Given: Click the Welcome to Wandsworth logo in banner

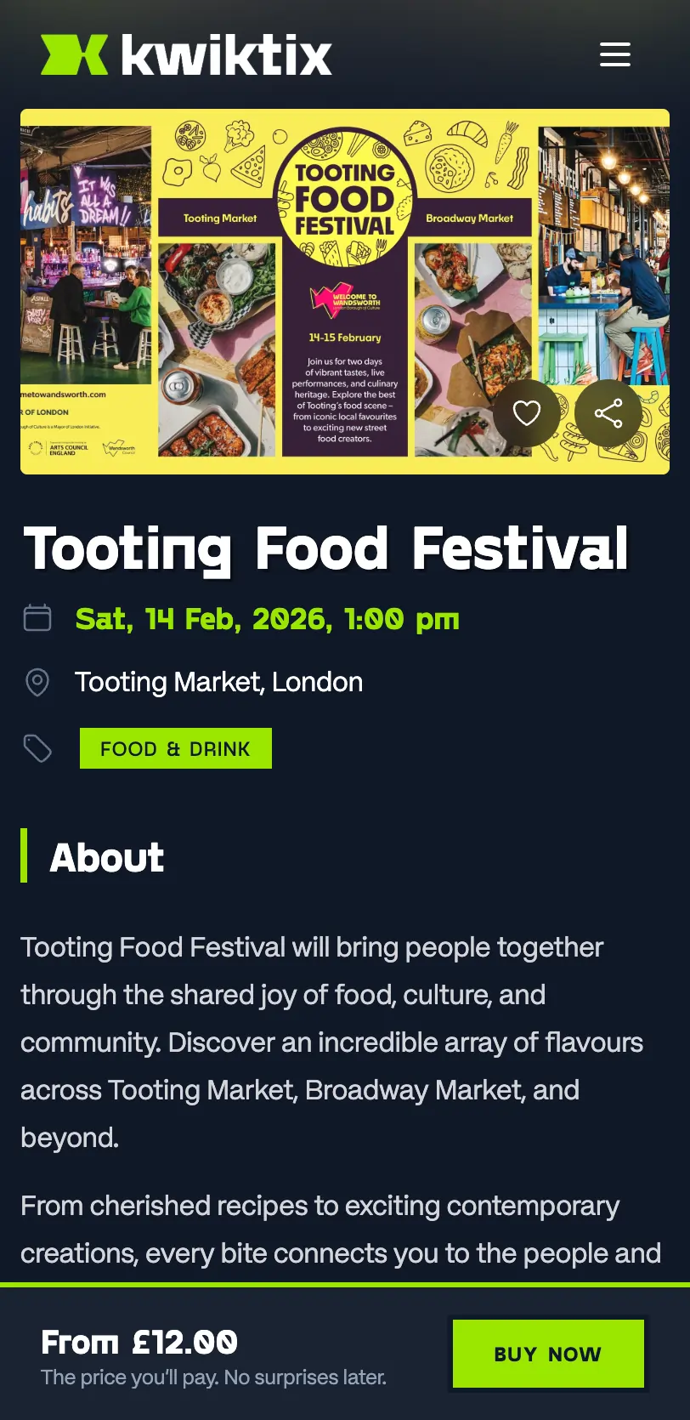Looking at the screenshot, I should pos(344,299).
